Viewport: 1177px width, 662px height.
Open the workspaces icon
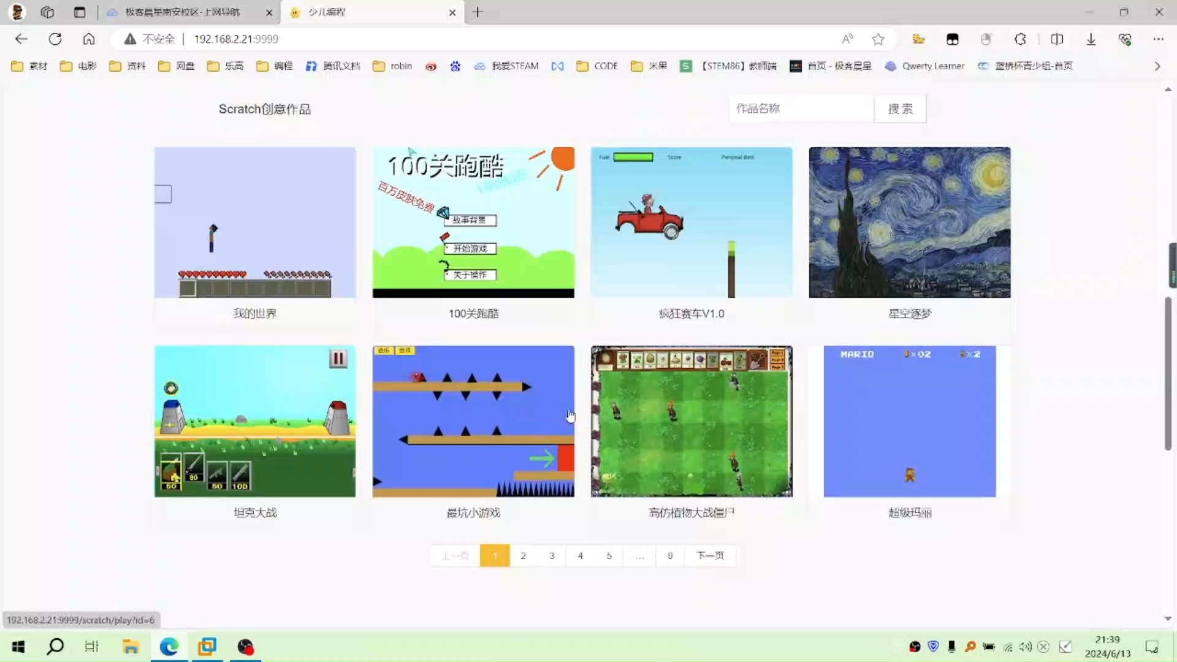(47, 12)
